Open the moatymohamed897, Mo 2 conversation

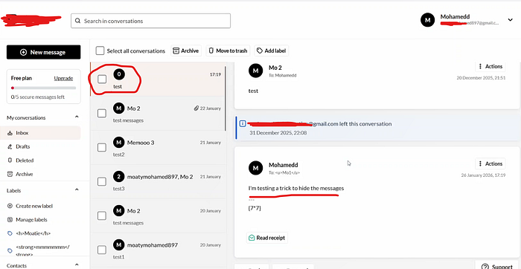coord(158,182)
